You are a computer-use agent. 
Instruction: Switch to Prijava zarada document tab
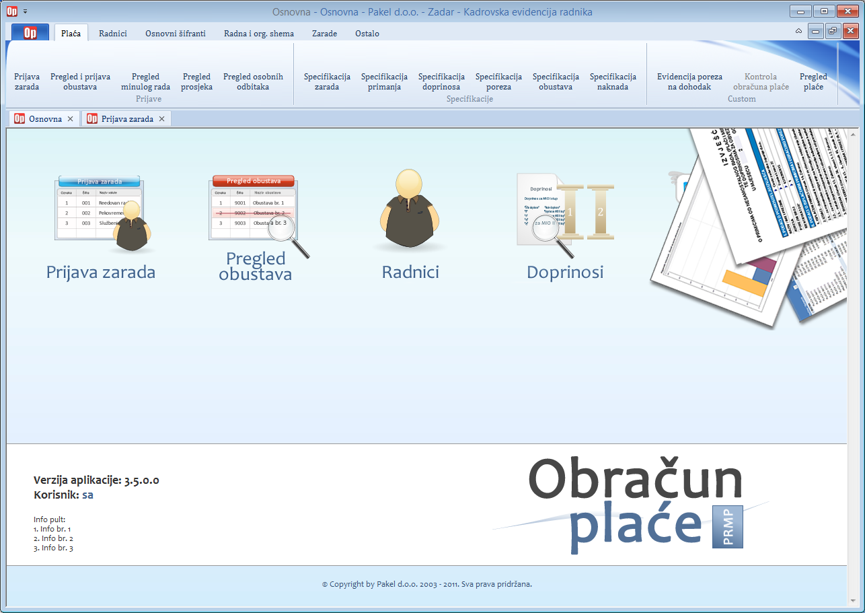(126, 118)
